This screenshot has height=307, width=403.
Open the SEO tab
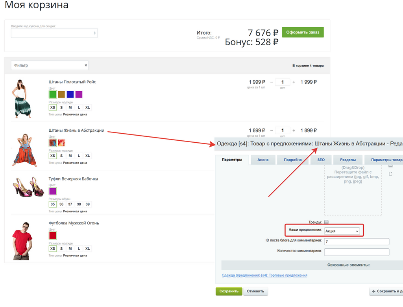[x=321, y=160]
